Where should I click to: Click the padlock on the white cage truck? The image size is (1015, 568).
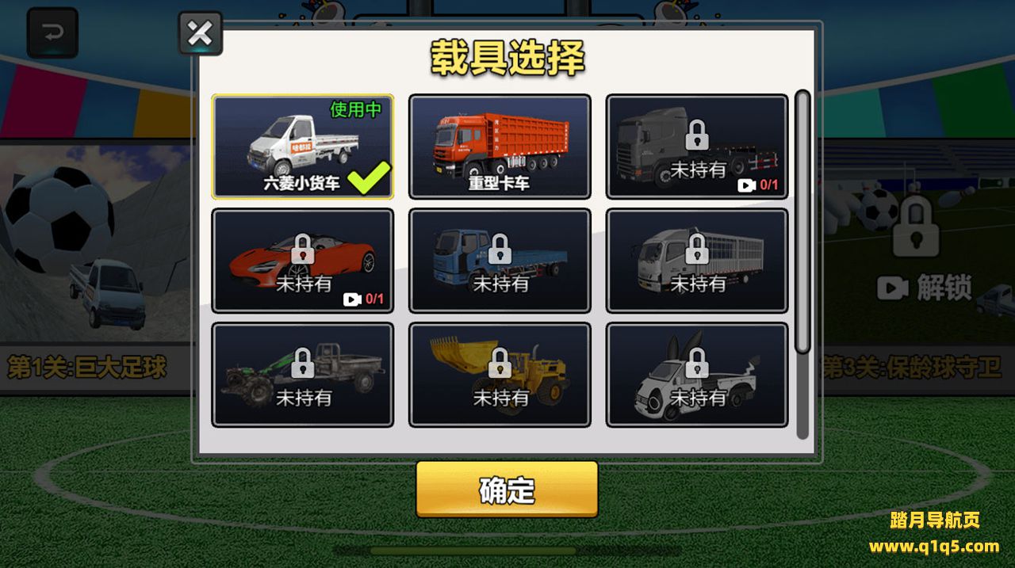[x=697, y=250]
